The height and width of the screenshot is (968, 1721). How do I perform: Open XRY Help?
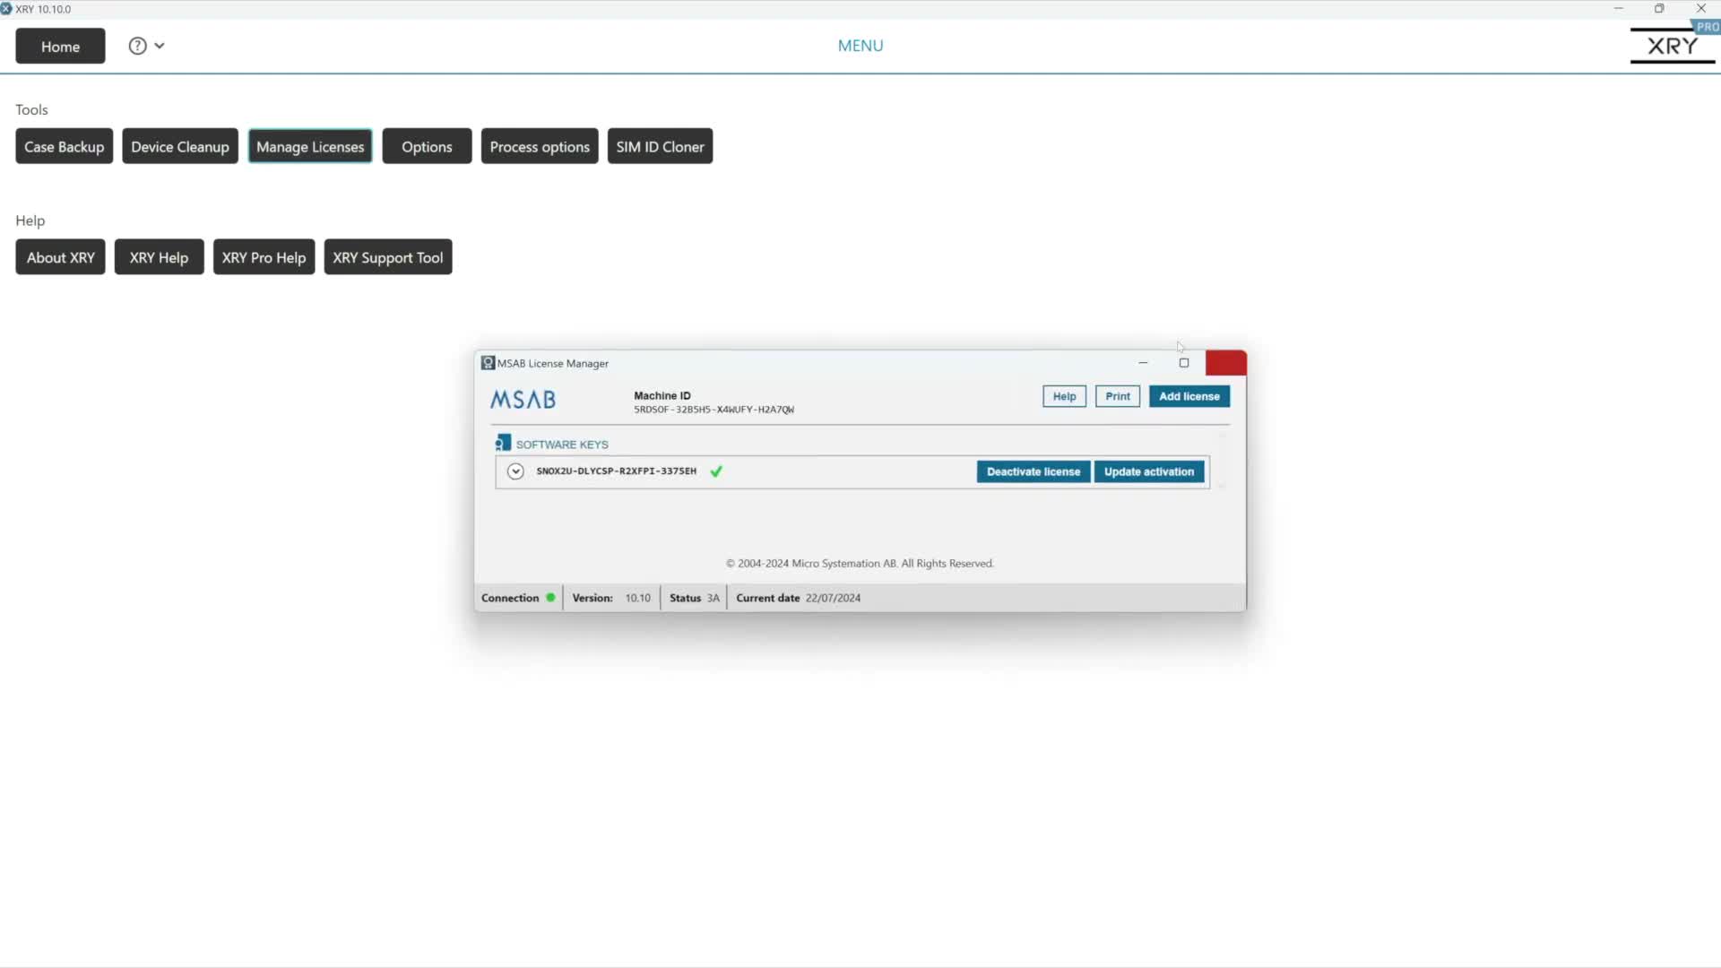[x=159, y=257]
